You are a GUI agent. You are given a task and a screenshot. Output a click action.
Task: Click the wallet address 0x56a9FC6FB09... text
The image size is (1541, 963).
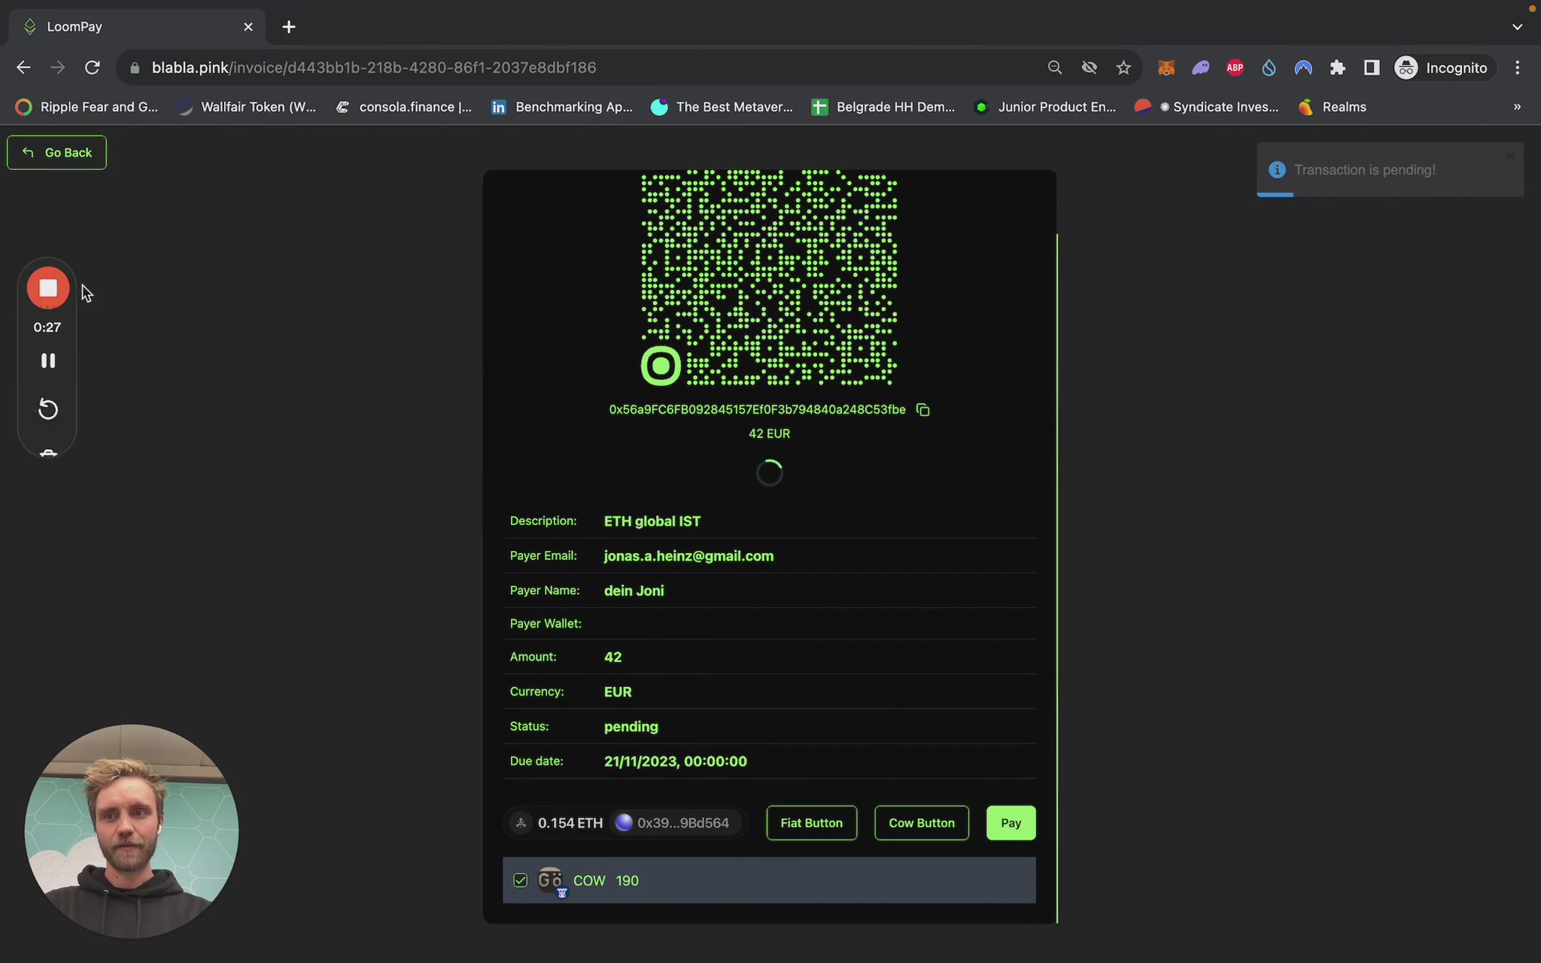pyautogui.click(x=757, y=410)
